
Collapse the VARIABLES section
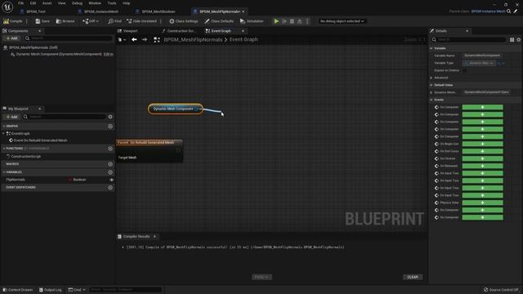click(4, 172)
